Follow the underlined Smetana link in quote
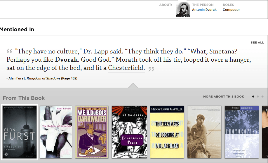This screenshot has width=268, height=163. coord(223,52)
